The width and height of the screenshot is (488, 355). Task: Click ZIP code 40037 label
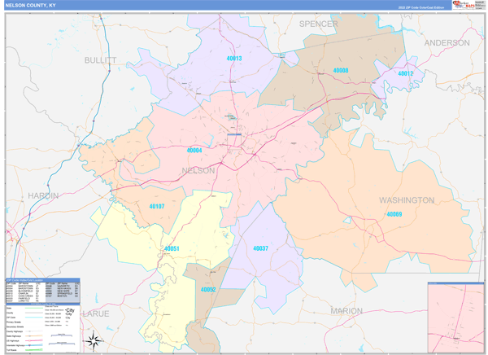260,248
